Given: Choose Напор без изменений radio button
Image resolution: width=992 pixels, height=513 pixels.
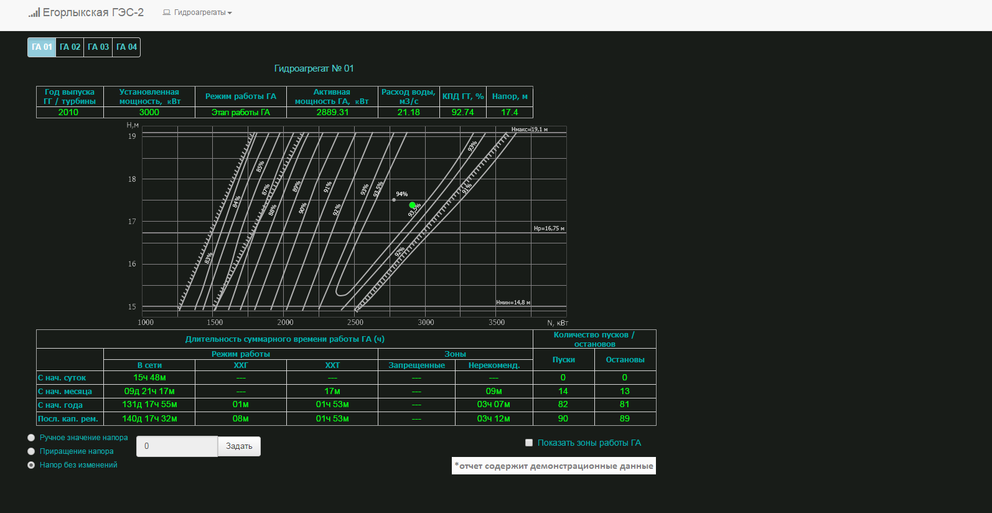Looking at the screenshot, I should click(x=31, y=465).
